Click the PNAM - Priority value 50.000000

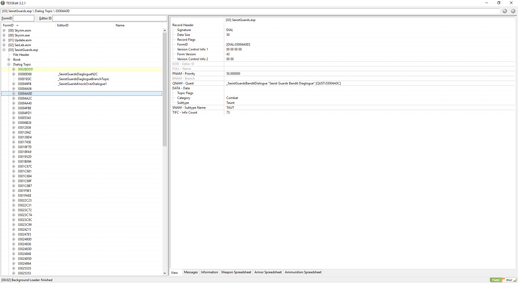(x=233, y=74)
